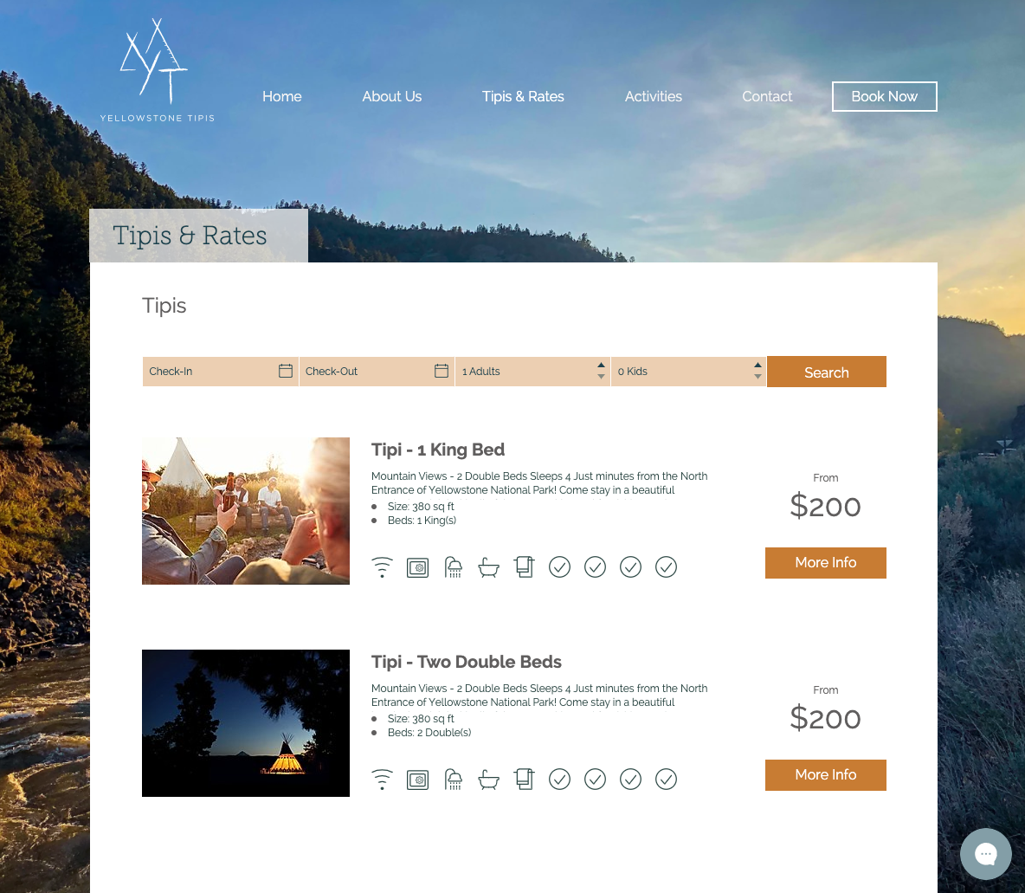The height and width of the screenshot is (893, 1025).
Task: Increase the Adults count with the up arrow
Action: coord(601,365)
